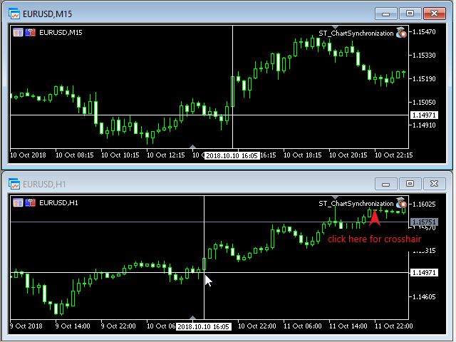Show One Click Trading panel in H1 chart
The width and height of the screenshot is (456, 342).
(30, 202)
